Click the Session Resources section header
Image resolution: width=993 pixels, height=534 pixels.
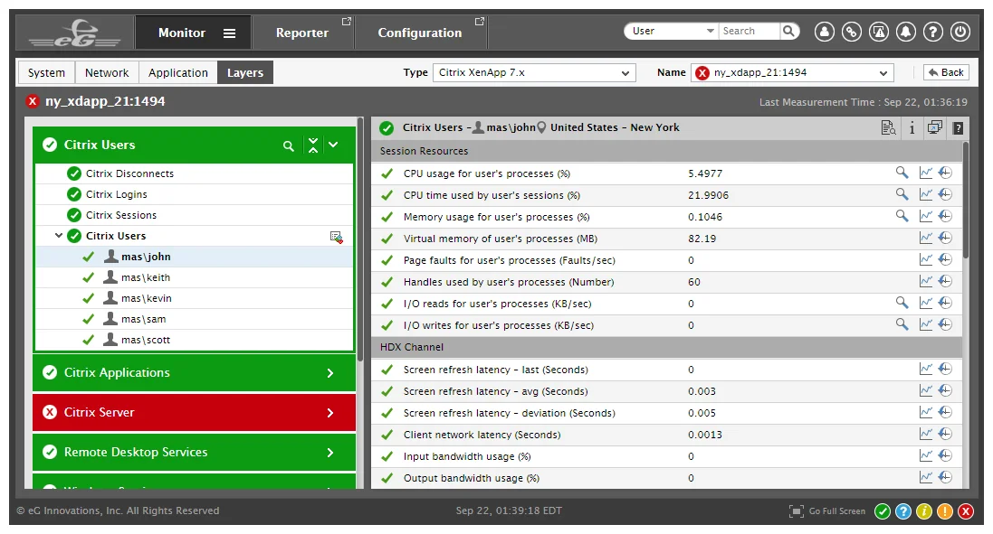pos(666,151)
